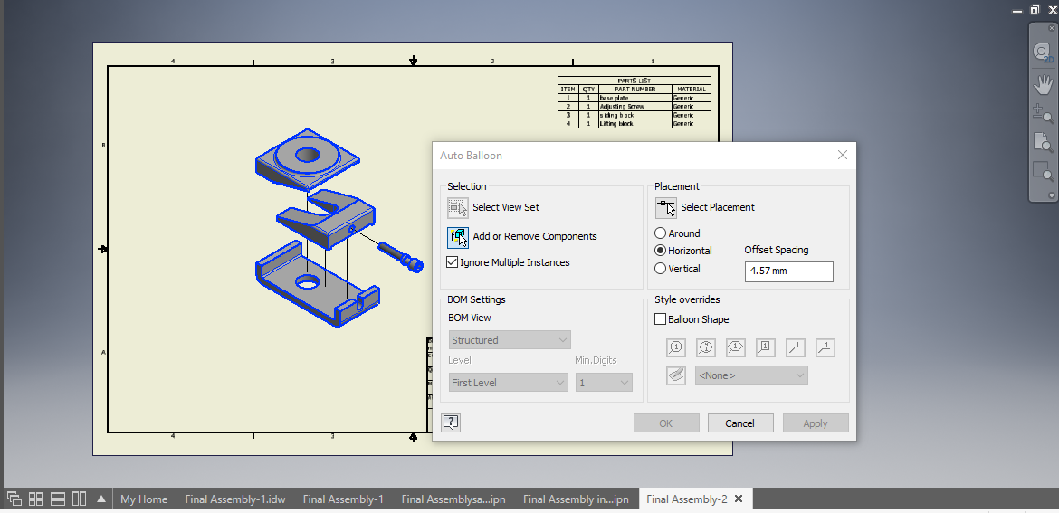Close the navigation bar panel

pos(1052,29)
